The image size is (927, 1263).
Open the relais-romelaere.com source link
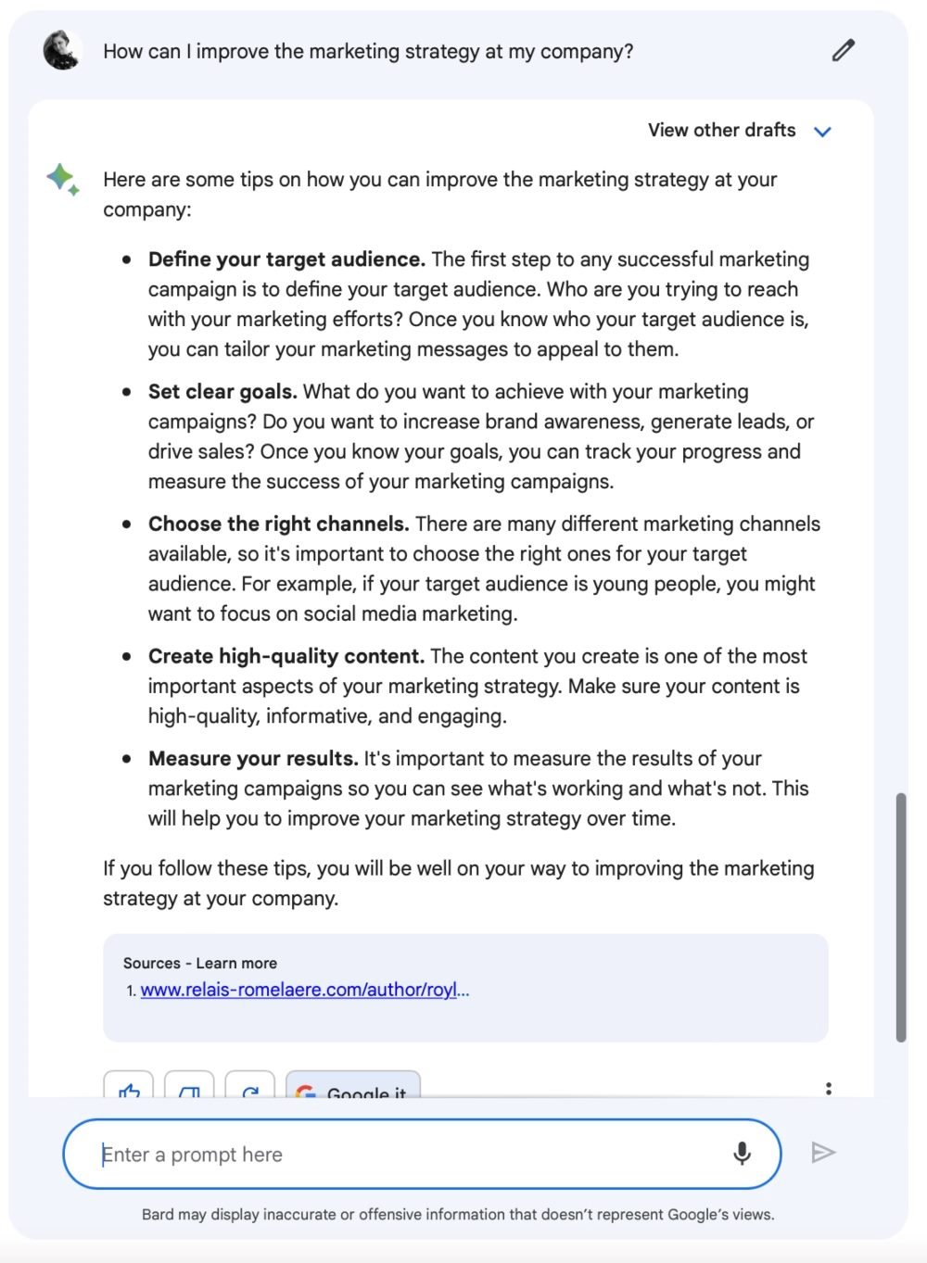pos(305,990)
